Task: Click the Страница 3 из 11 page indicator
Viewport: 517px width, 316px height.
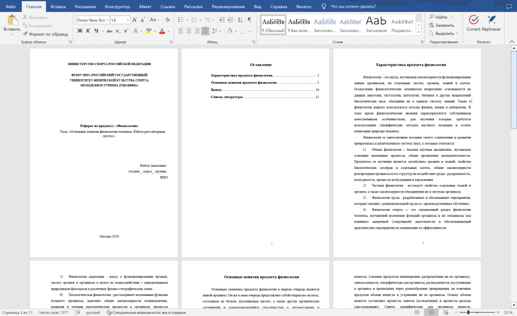Action: [x=18, y=312]
